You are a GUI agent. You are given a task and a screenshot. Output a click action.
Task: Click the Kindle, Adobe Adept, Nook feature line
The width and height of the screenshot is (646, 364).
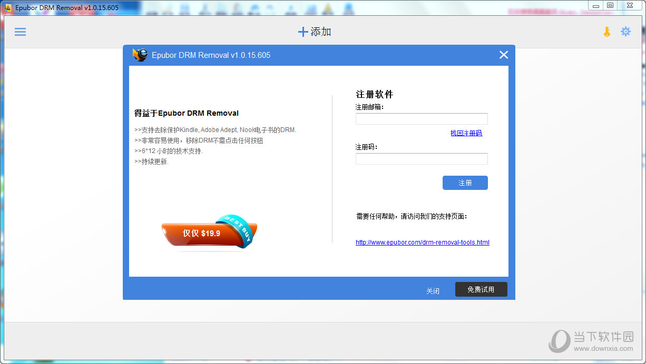coord(216,130)
